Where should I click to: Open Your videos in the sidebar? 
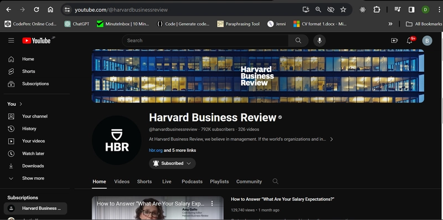[x=35, y=141]
